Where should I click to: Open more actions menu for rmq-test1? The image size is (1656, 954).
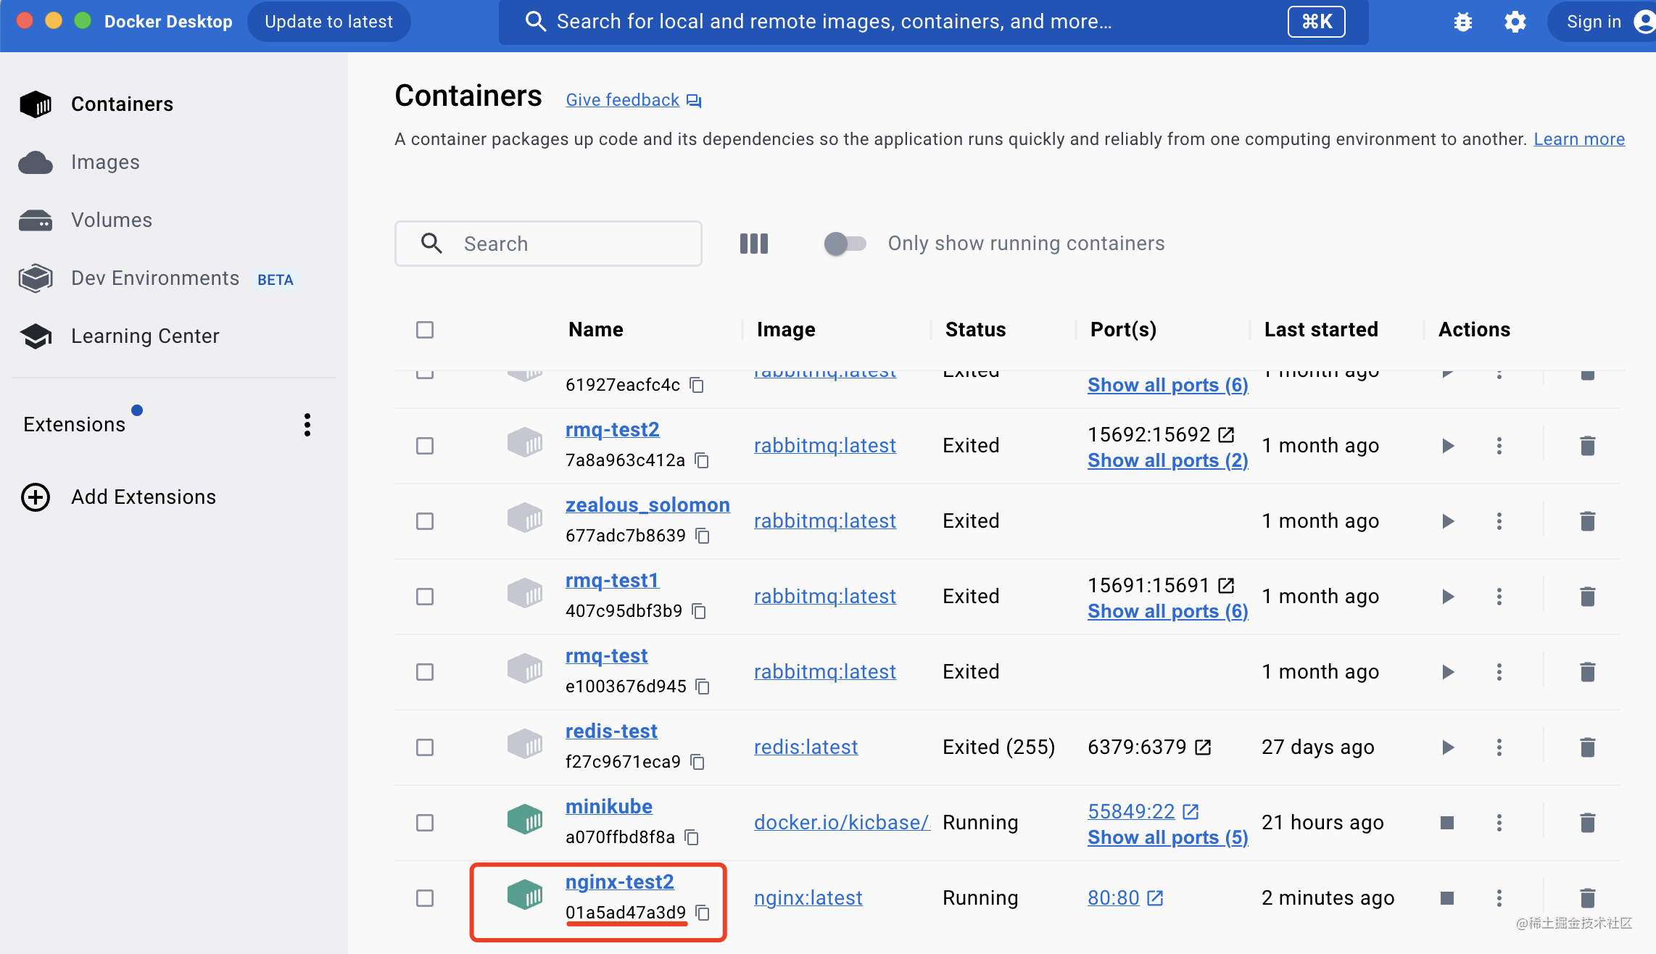click(x=1499, y=597)
